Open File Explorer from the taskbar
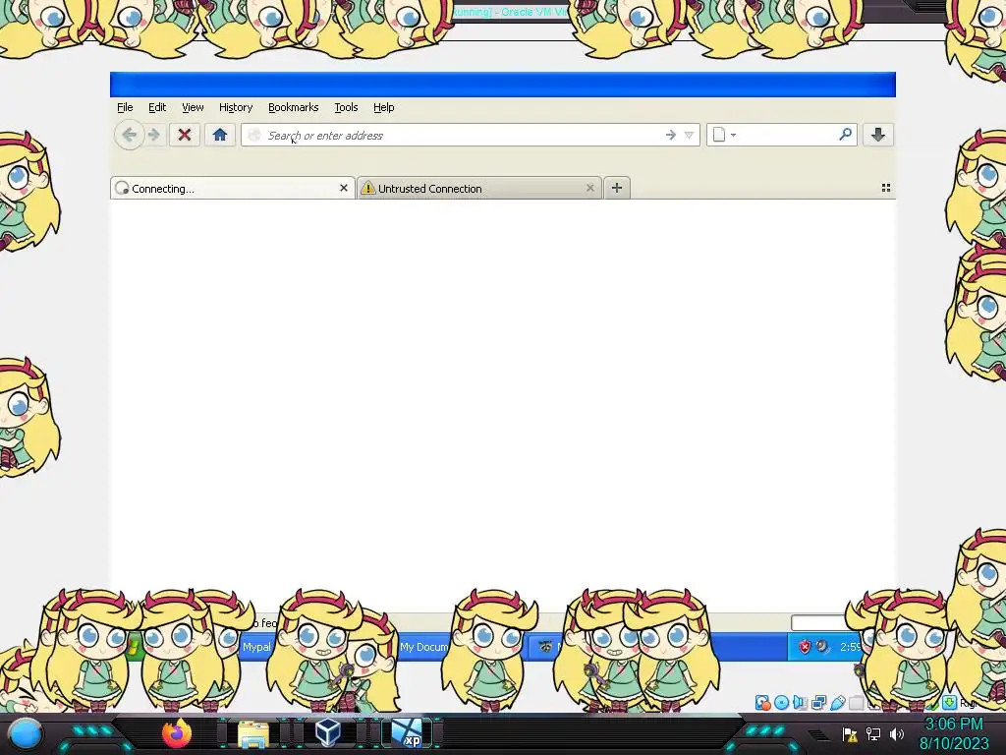1006x755 pixels. click(x=253, y=733)
